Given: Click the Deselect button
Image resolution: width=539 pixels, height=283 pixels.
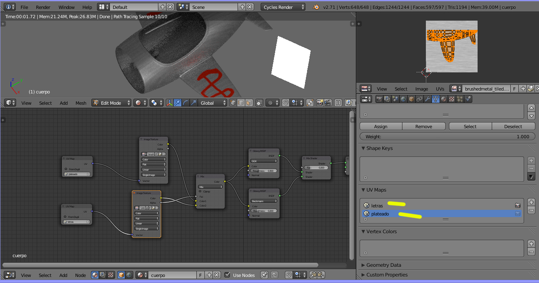Looking at the screenshot, I should (513, 127).
